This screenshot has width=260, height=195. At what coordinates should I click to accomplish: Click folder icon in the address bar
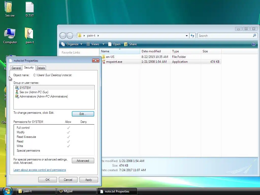coord(79,36)
